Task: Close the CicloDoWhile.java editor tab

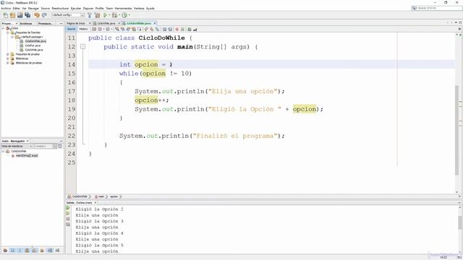Action: (154, 23)
